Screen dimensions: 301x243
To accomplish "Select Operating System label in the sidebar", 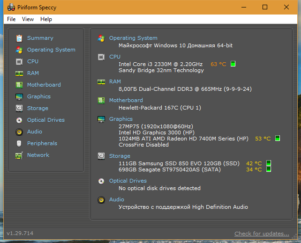I will click(x=51, y=50).
